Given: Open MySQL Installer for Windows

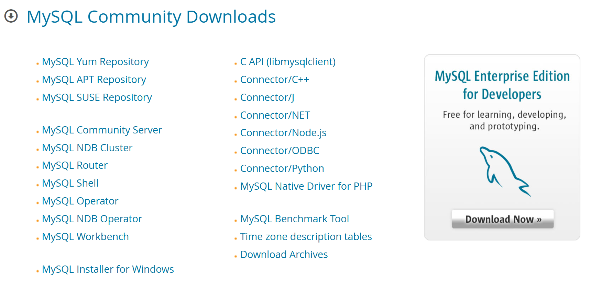Looking at the screenshot, I should tap(108, 269).
